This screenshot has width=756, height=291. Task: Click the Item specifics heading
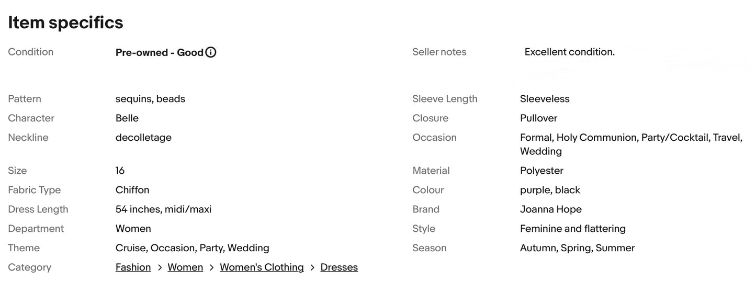point(65,23)
